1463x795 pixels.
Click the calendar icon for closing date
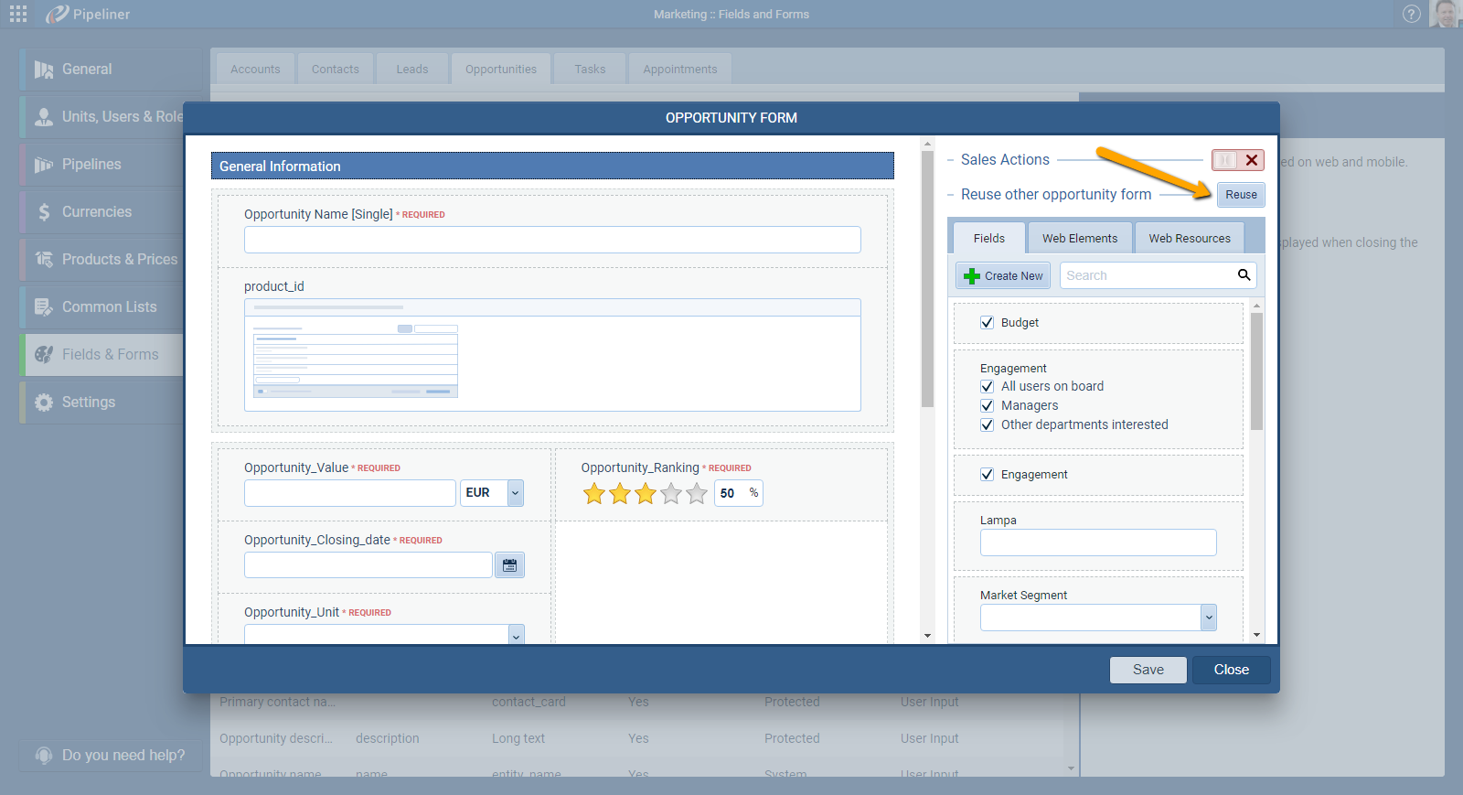pyautogui.click(x=509, y=565)
